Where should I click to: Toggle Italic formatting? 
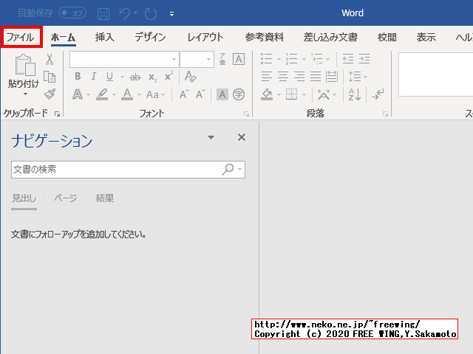[94, 77]
